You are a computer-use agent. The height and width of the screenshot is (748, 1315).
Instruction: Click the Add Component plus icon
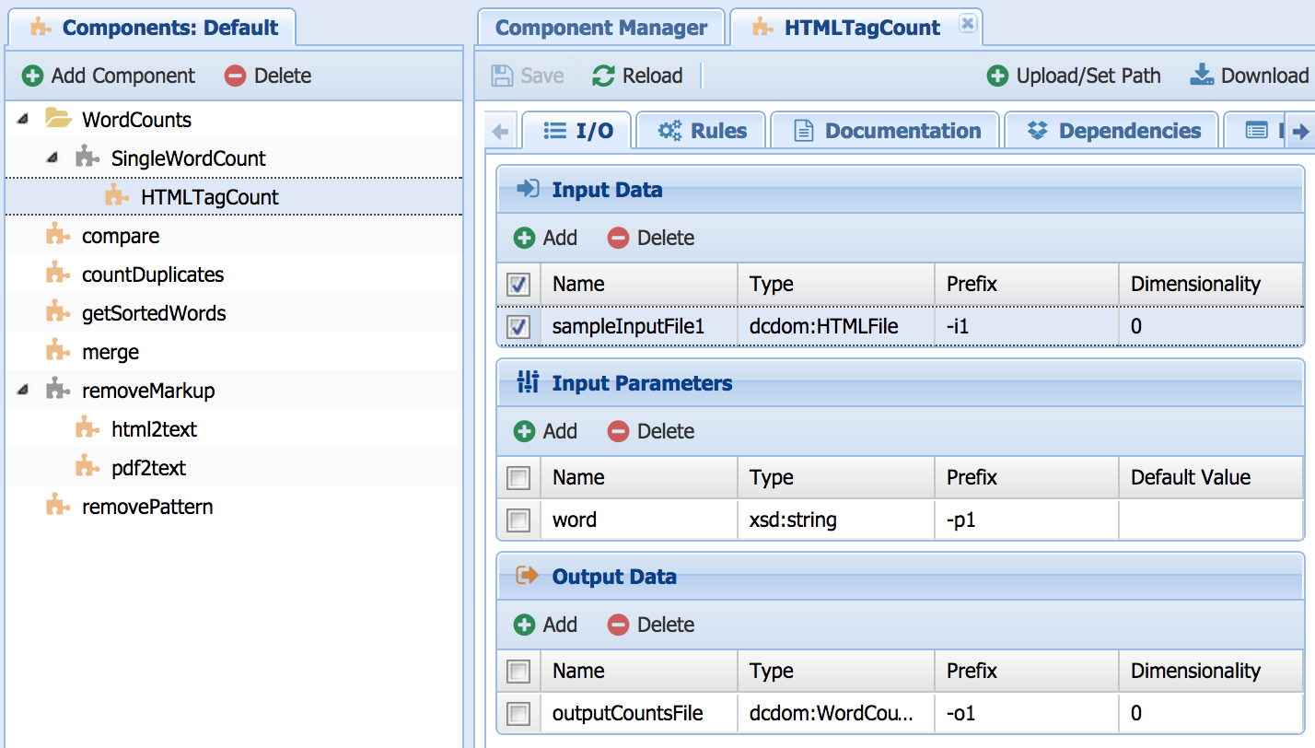tap(33, 76)
